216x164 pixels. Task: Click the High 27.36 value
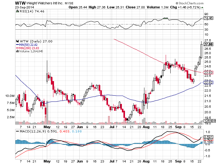(x=97, y=7)
